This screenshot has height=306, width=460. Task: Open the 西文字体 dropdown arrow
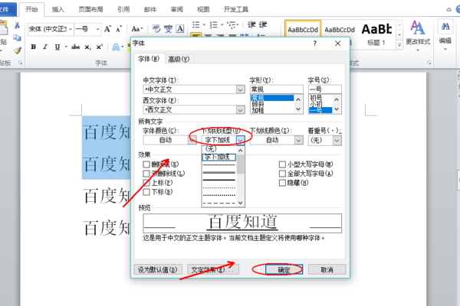coord(240,110)
